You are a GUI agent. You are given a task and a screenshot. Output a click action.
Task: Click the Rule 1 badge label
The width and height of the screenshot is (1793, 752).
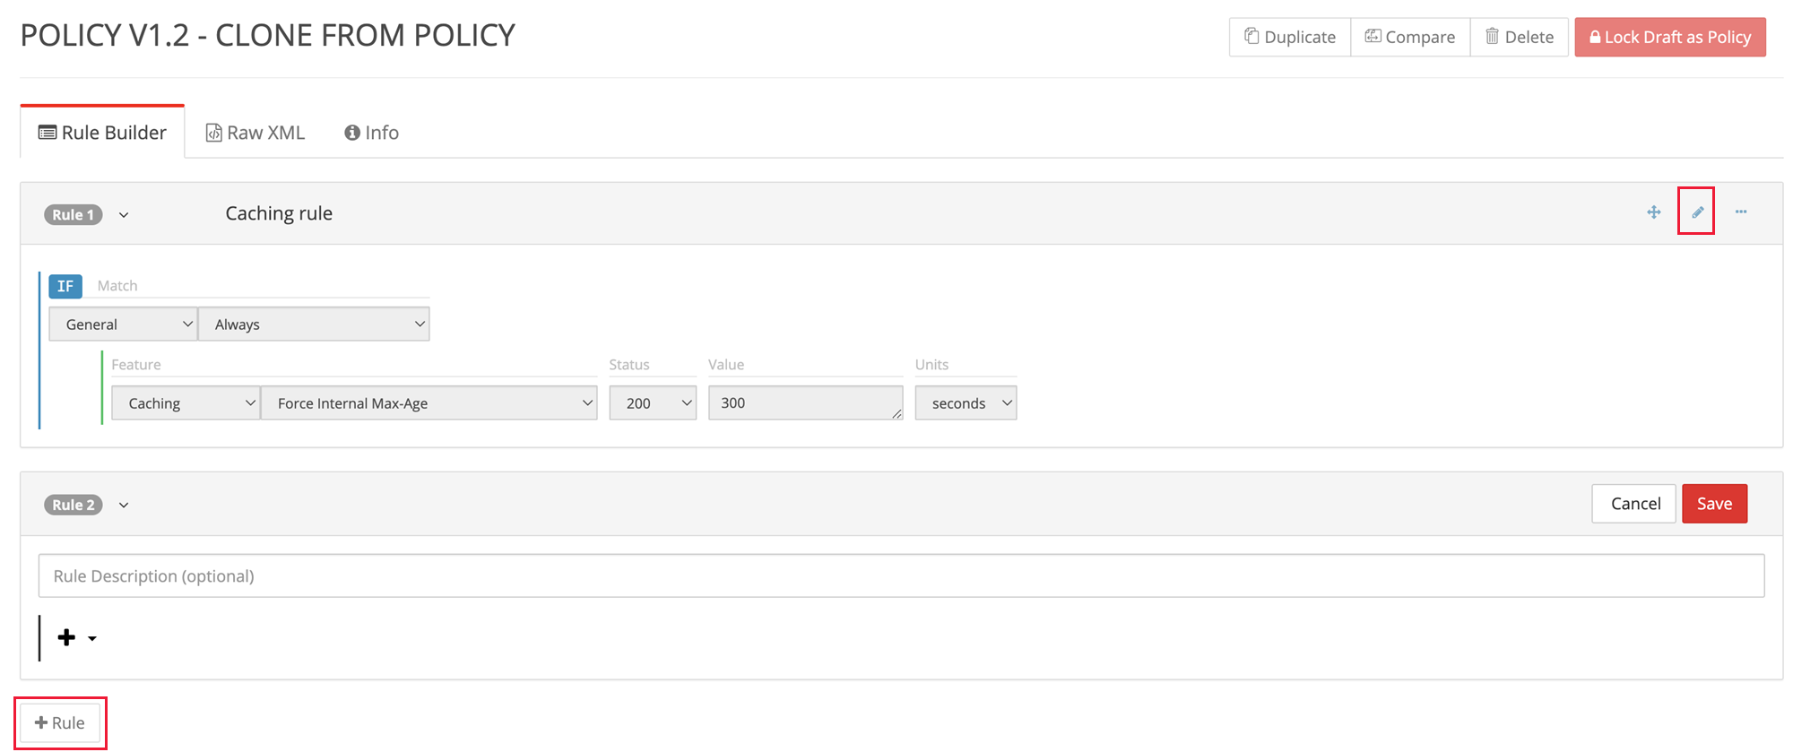74,215
